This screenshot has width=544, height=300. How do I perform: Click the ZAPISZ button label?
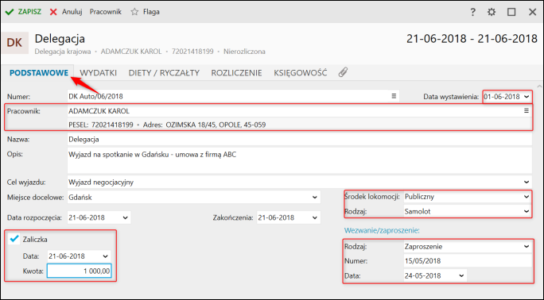point(29,12)
